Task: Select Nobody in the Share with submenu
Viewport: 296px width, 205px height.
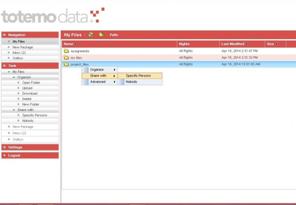Action: 131,82
